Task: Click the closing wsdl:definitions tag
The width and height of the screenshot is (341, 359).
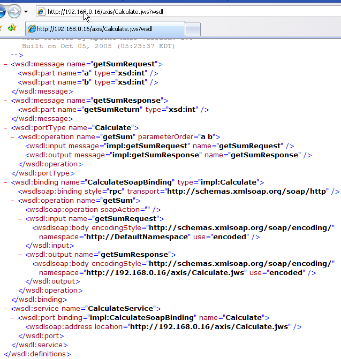Action: (37, 354)
